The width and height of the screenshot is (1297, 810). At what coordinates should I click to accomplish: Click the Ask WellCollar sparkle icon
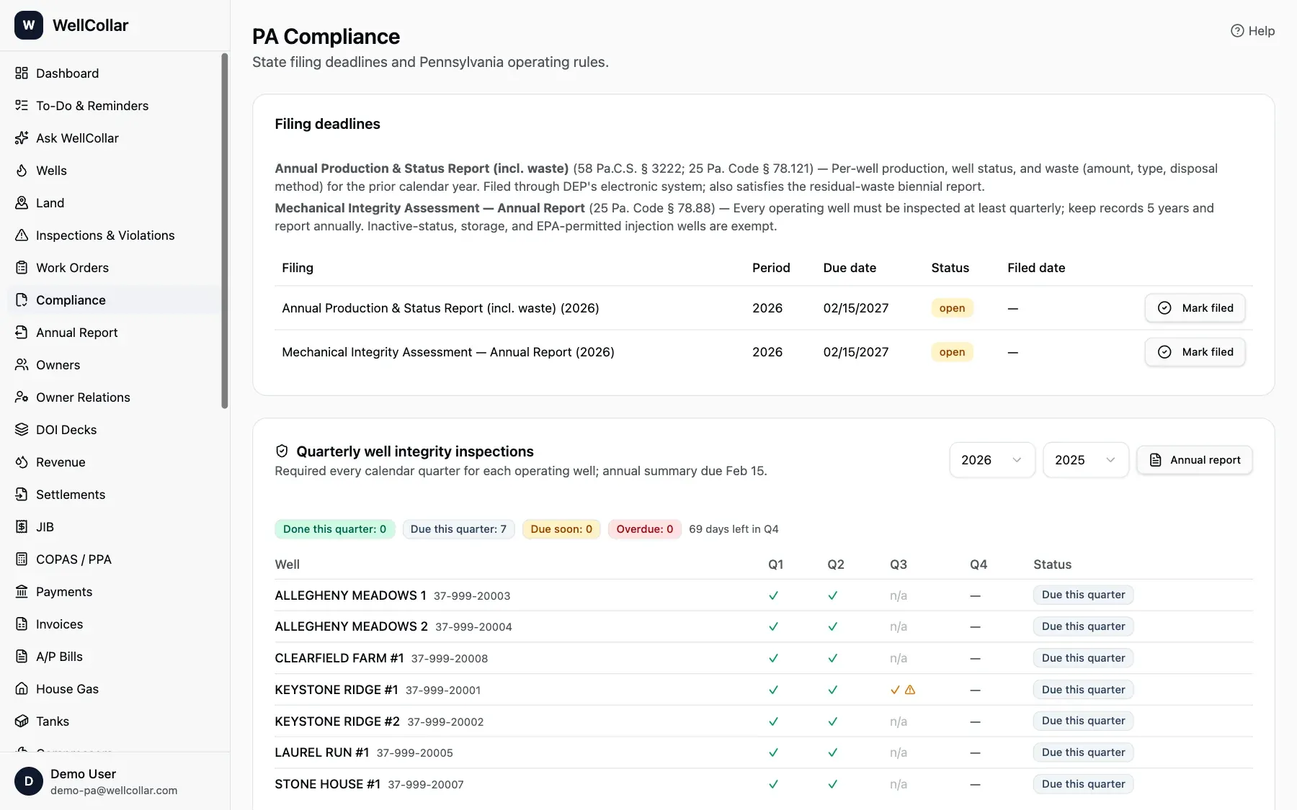point(22,138)
